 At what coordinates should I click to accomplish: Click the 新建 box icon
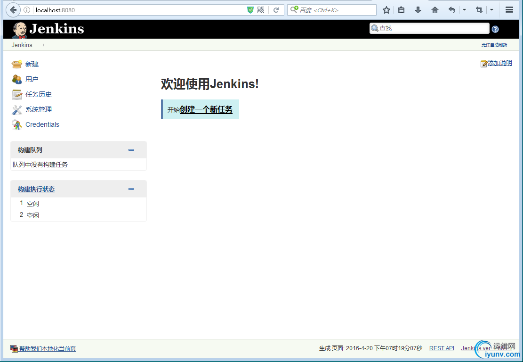click(16, 64)
